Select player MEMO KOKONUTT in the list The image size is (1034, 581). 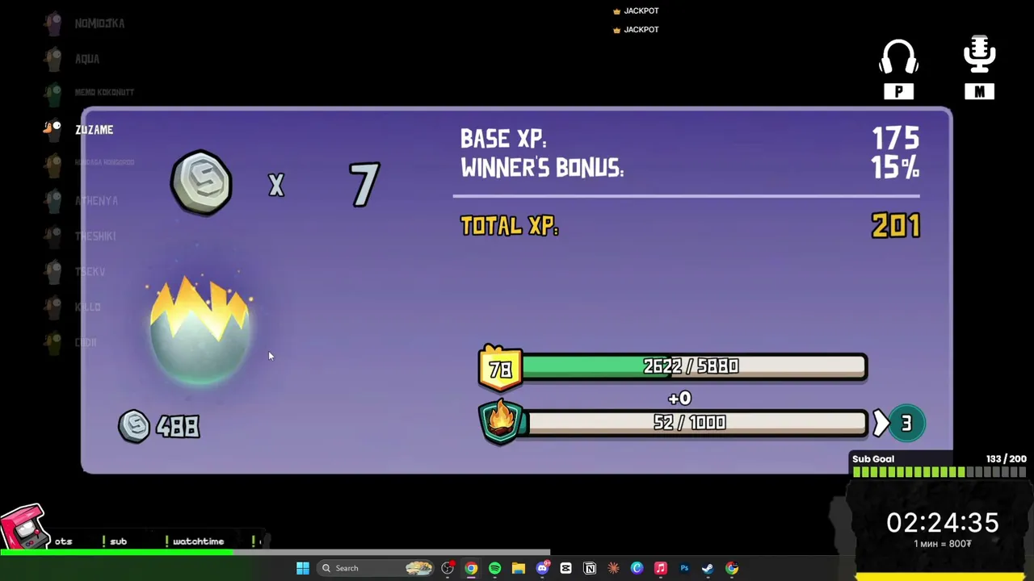coord(104,92)
